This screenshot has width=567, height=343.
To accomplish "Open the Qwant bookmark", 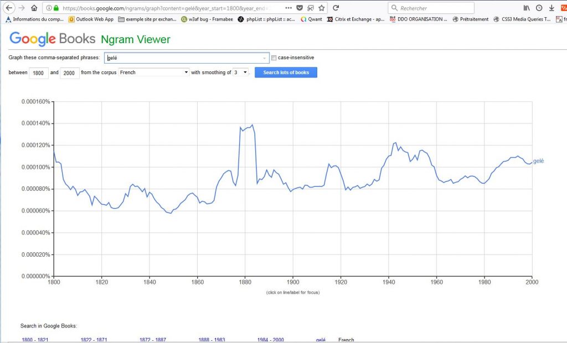I will click(311, 19).
